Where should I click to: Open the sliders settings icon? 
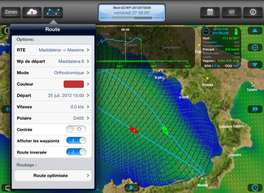(232, 12)
